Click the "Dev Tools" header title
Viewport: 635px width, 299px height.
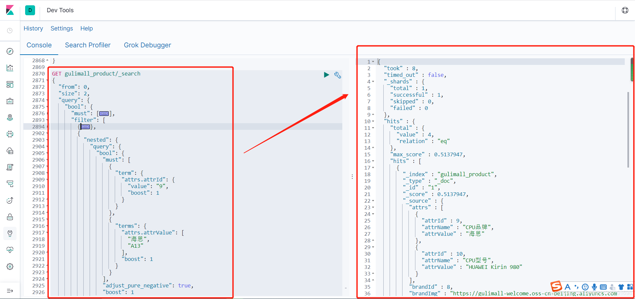click(60, 10)
